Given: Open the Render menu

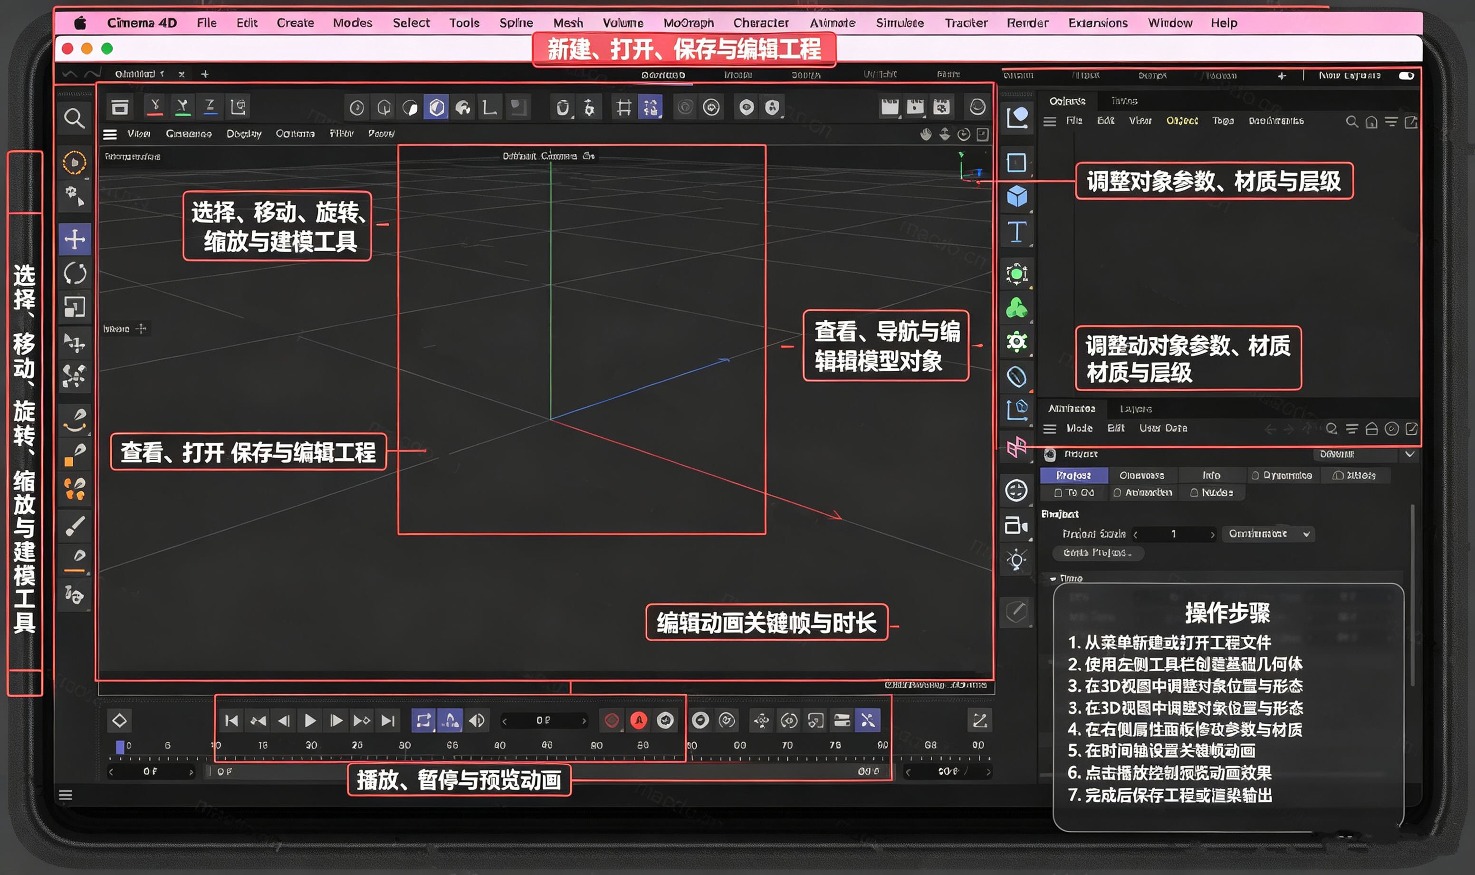Looking at the screenshot, I should (1027, 23).
